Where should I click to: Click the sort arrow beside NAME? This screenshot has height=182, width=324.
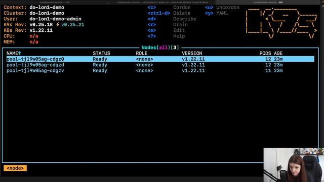pyautogui.click(x=20, y=53)
